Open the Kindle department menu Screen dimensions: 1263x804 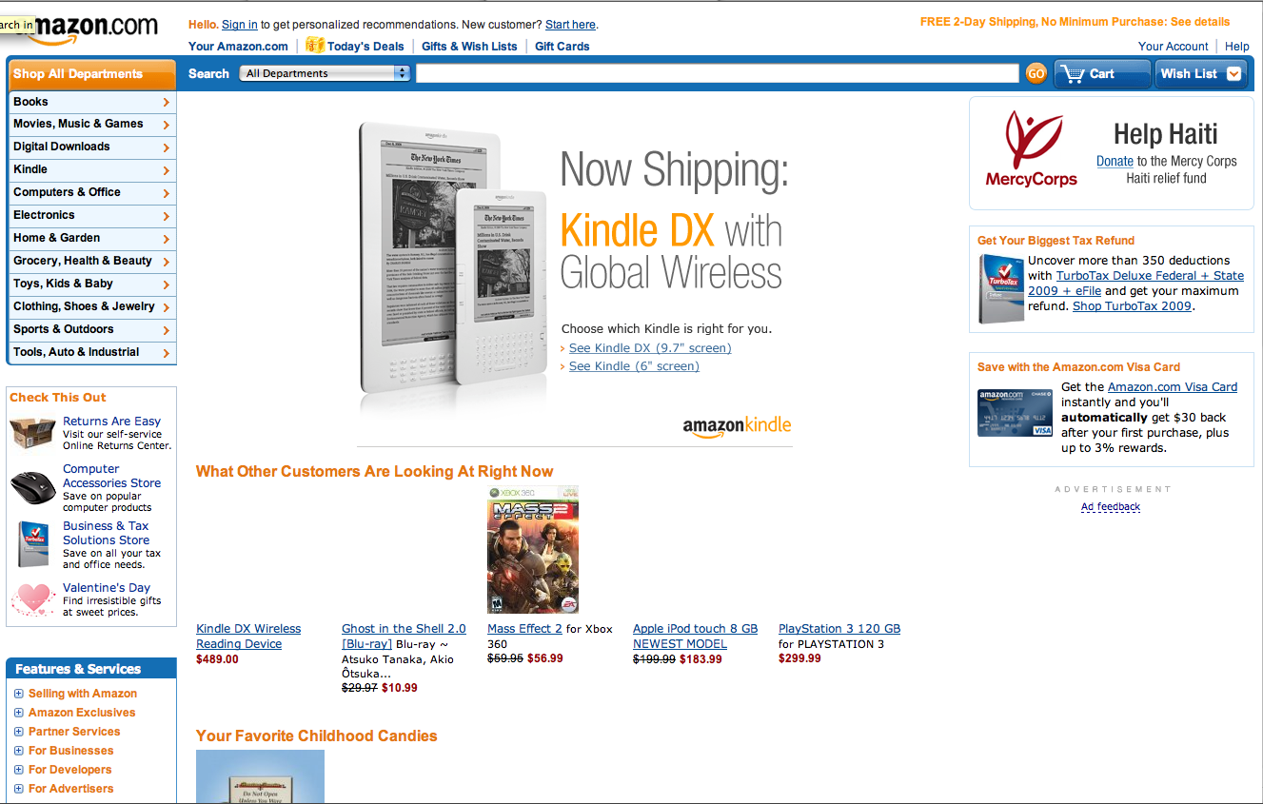tap(92, 169)
